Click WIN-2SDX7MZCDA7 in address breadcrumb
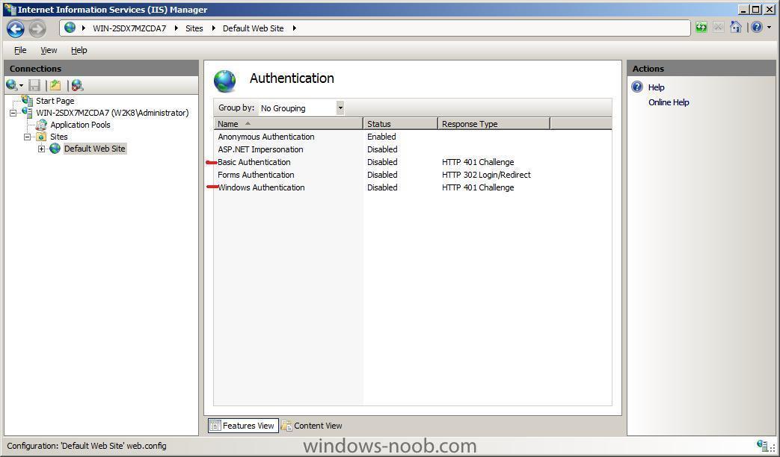 point(129,28)
